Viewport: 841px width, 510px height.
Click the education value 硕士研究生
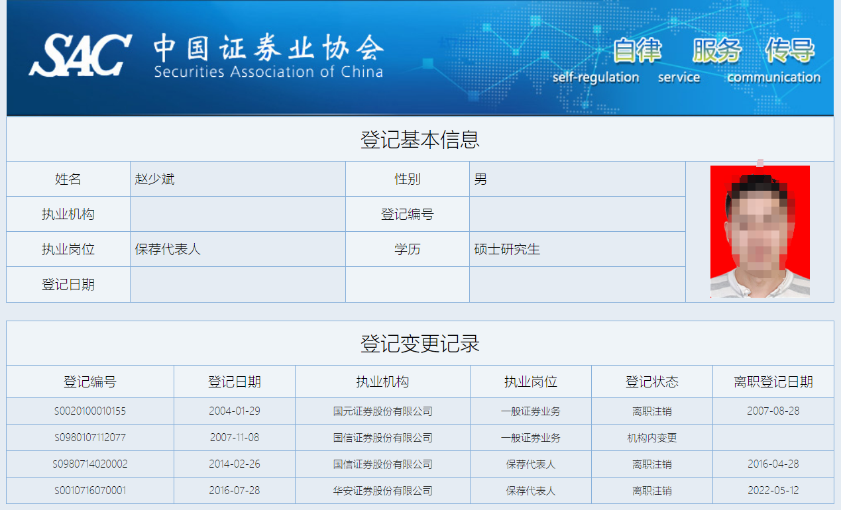point(507,249)
